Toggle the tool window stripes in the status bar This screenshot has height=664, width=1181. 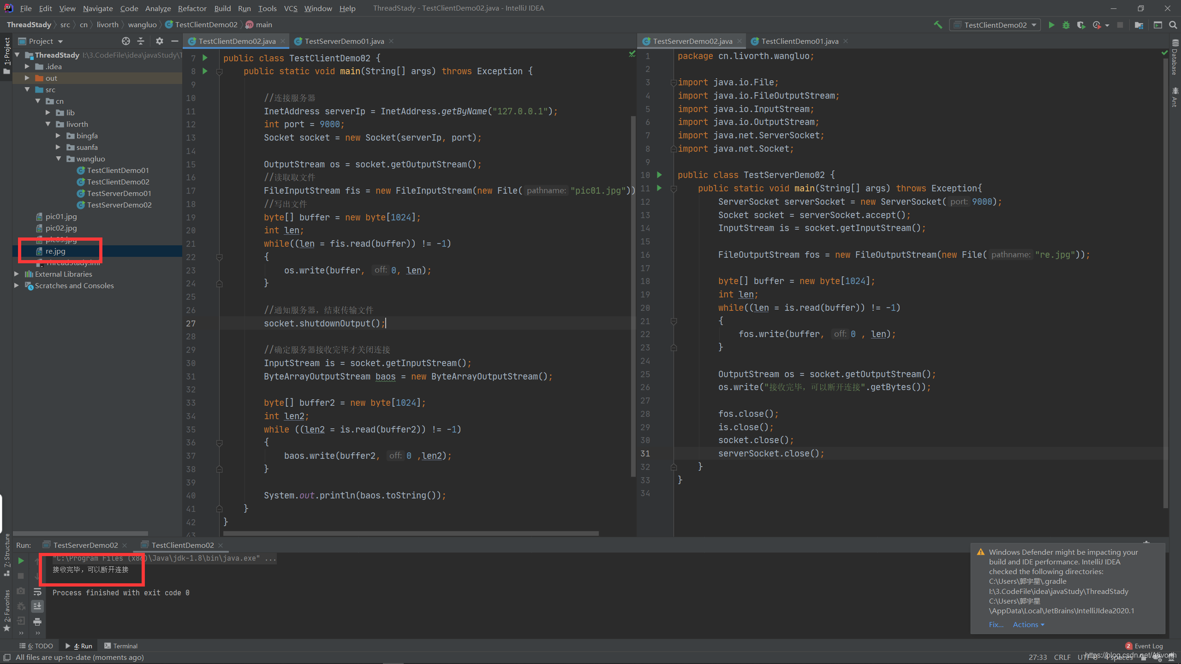6,658
